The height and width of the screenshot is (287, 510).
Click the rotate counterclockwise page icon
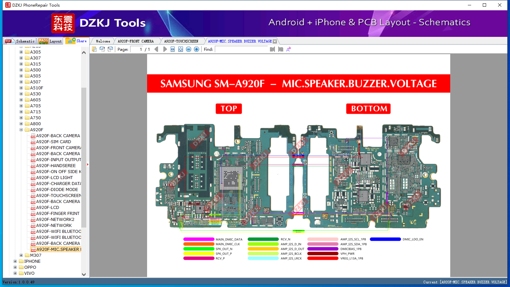tap(102, 49)
